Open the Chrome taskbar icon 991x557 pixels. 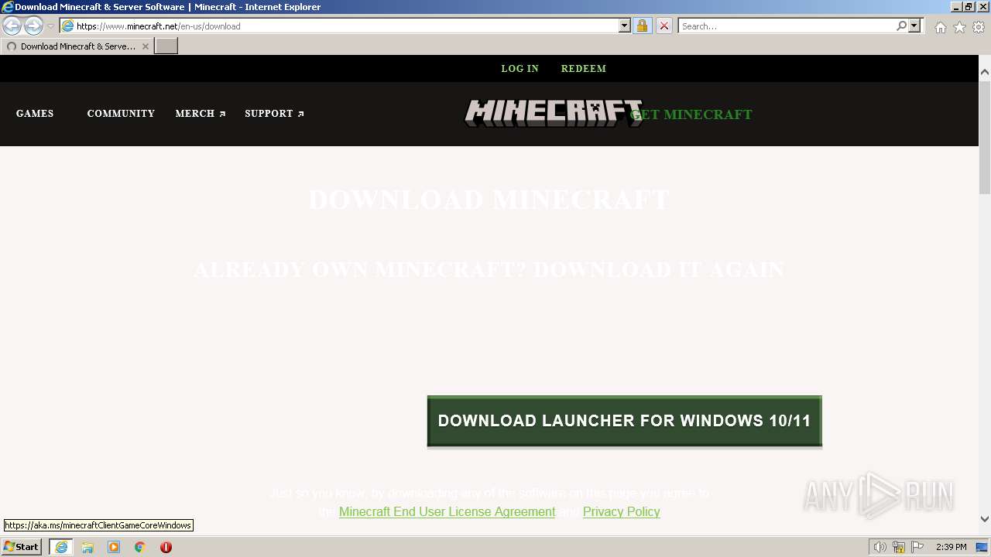(140, 547)
